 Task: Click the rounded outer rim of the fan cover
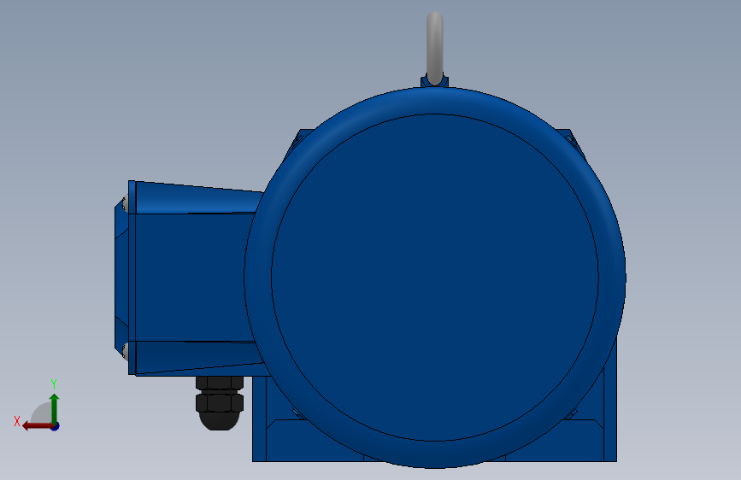tap(258, 278)
